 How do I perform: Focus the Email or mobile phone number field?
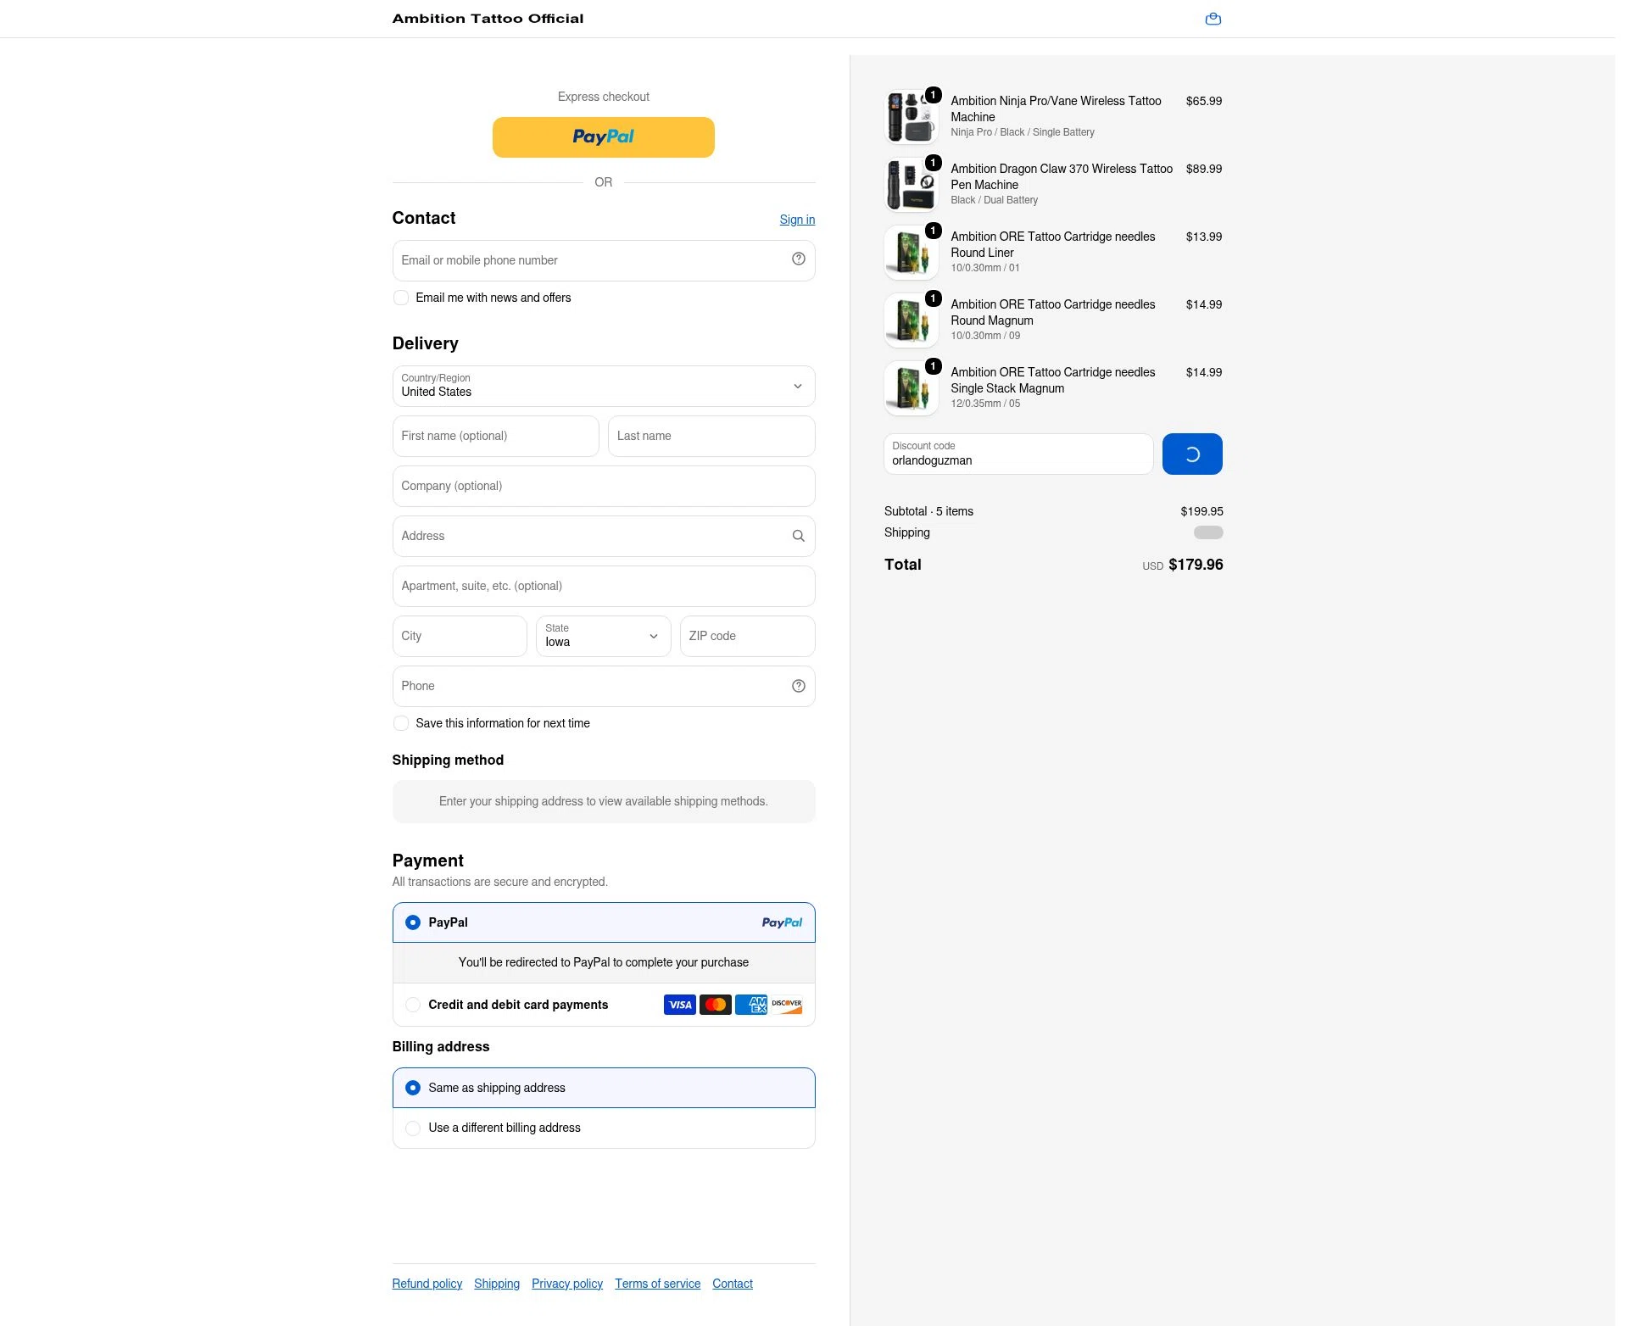604,260
